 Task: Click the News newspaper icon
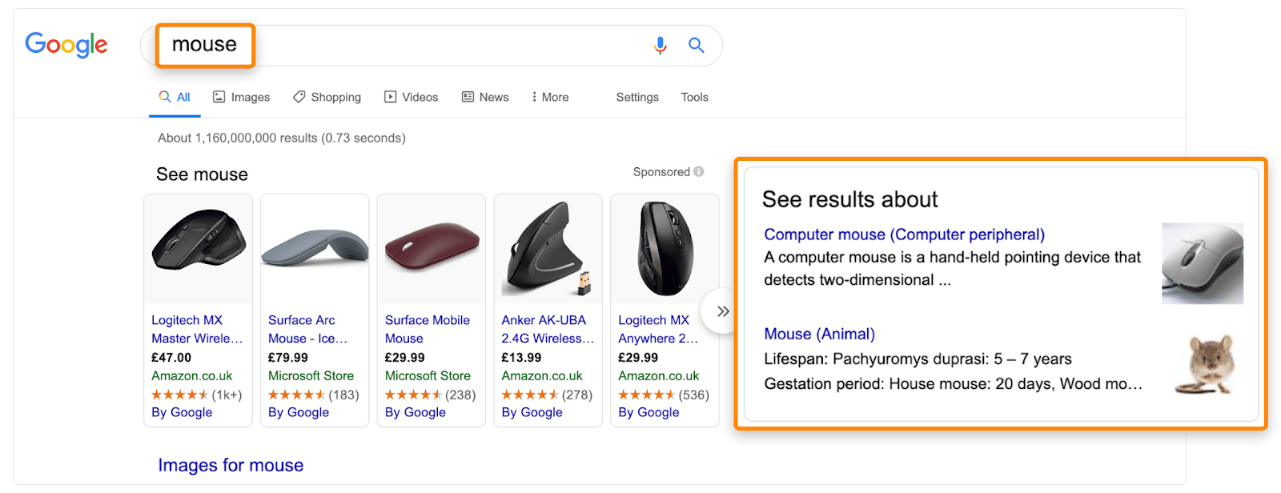[468, 96]
